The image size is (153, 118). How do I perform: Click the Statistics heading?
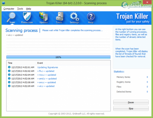[x=119, y=72]
